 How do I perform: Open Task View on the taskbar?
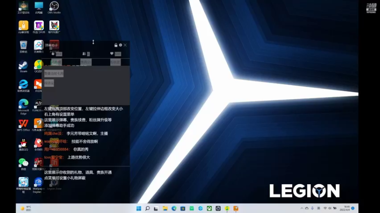coord(156,208)
